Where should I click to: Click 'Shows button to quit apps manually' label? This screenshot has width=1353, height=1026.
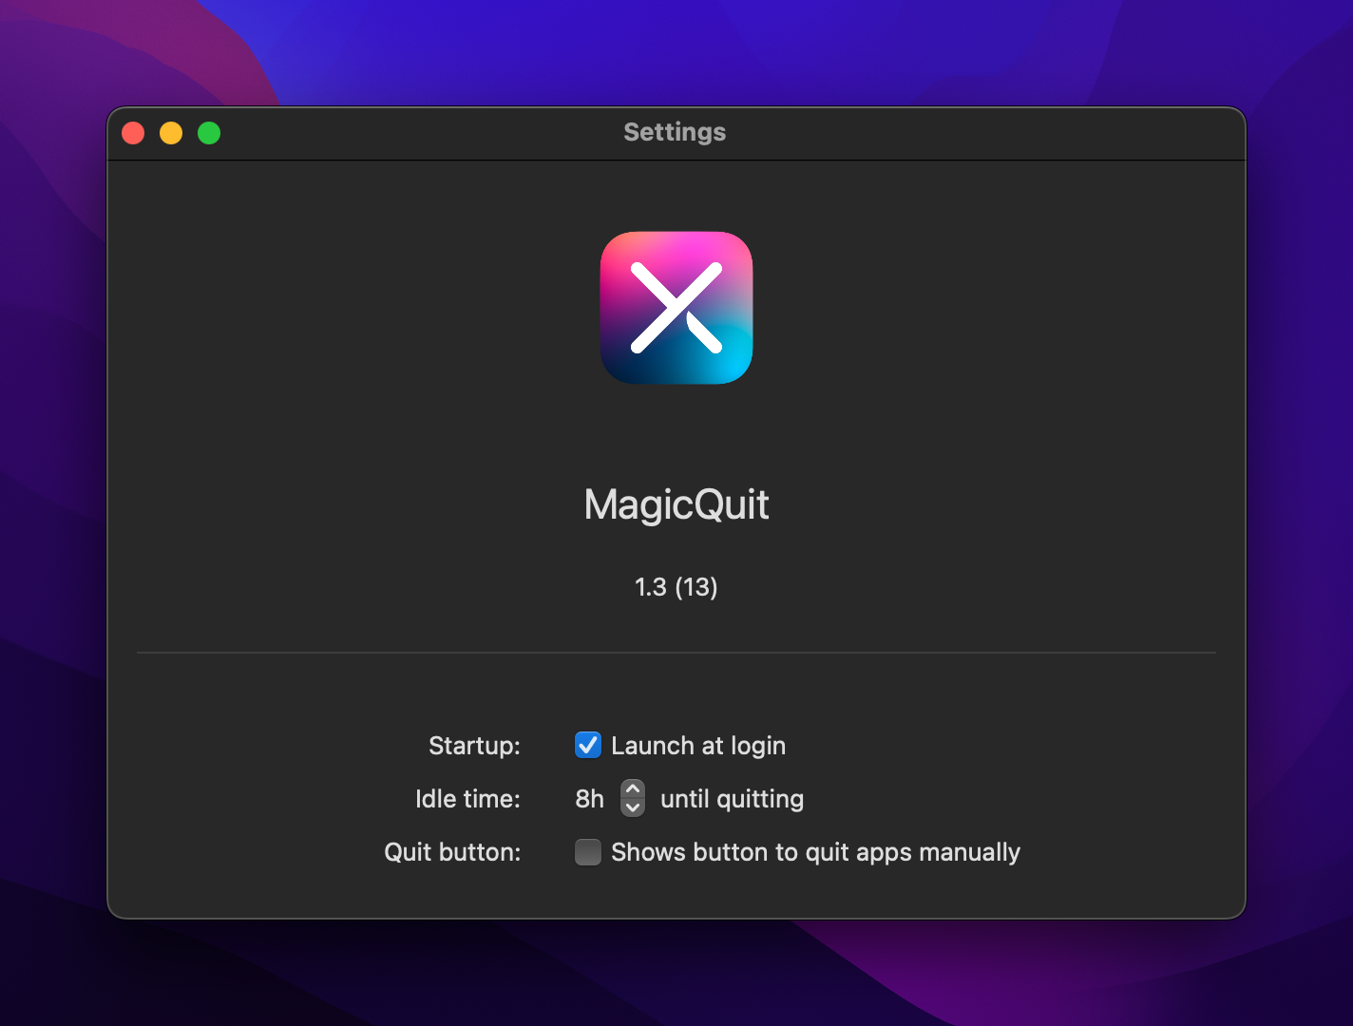[x=815, y=852]
